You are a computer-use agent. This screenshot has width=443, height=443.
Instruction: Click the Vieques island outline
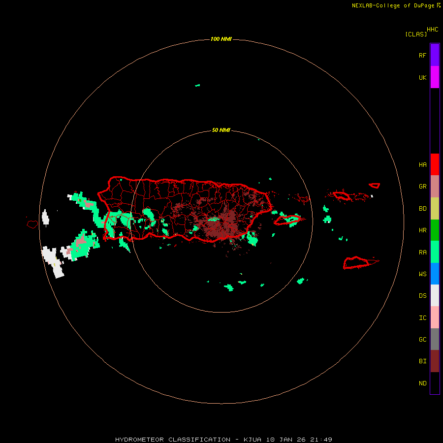[x=287, y=220]
